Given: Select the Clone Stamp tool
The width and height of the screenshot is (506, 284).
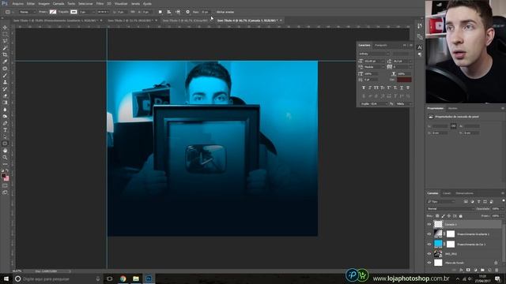Looking at the screenshot, I should 5,82.
